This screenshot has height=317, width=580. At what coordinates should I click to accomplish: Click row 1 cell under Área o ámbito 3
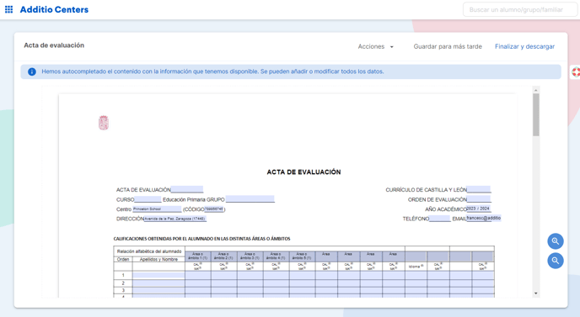250,275
